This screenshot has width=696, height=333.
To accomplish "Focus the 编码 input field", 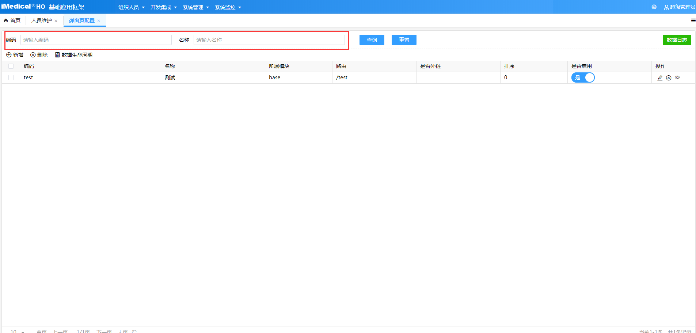I will (96, 40).
